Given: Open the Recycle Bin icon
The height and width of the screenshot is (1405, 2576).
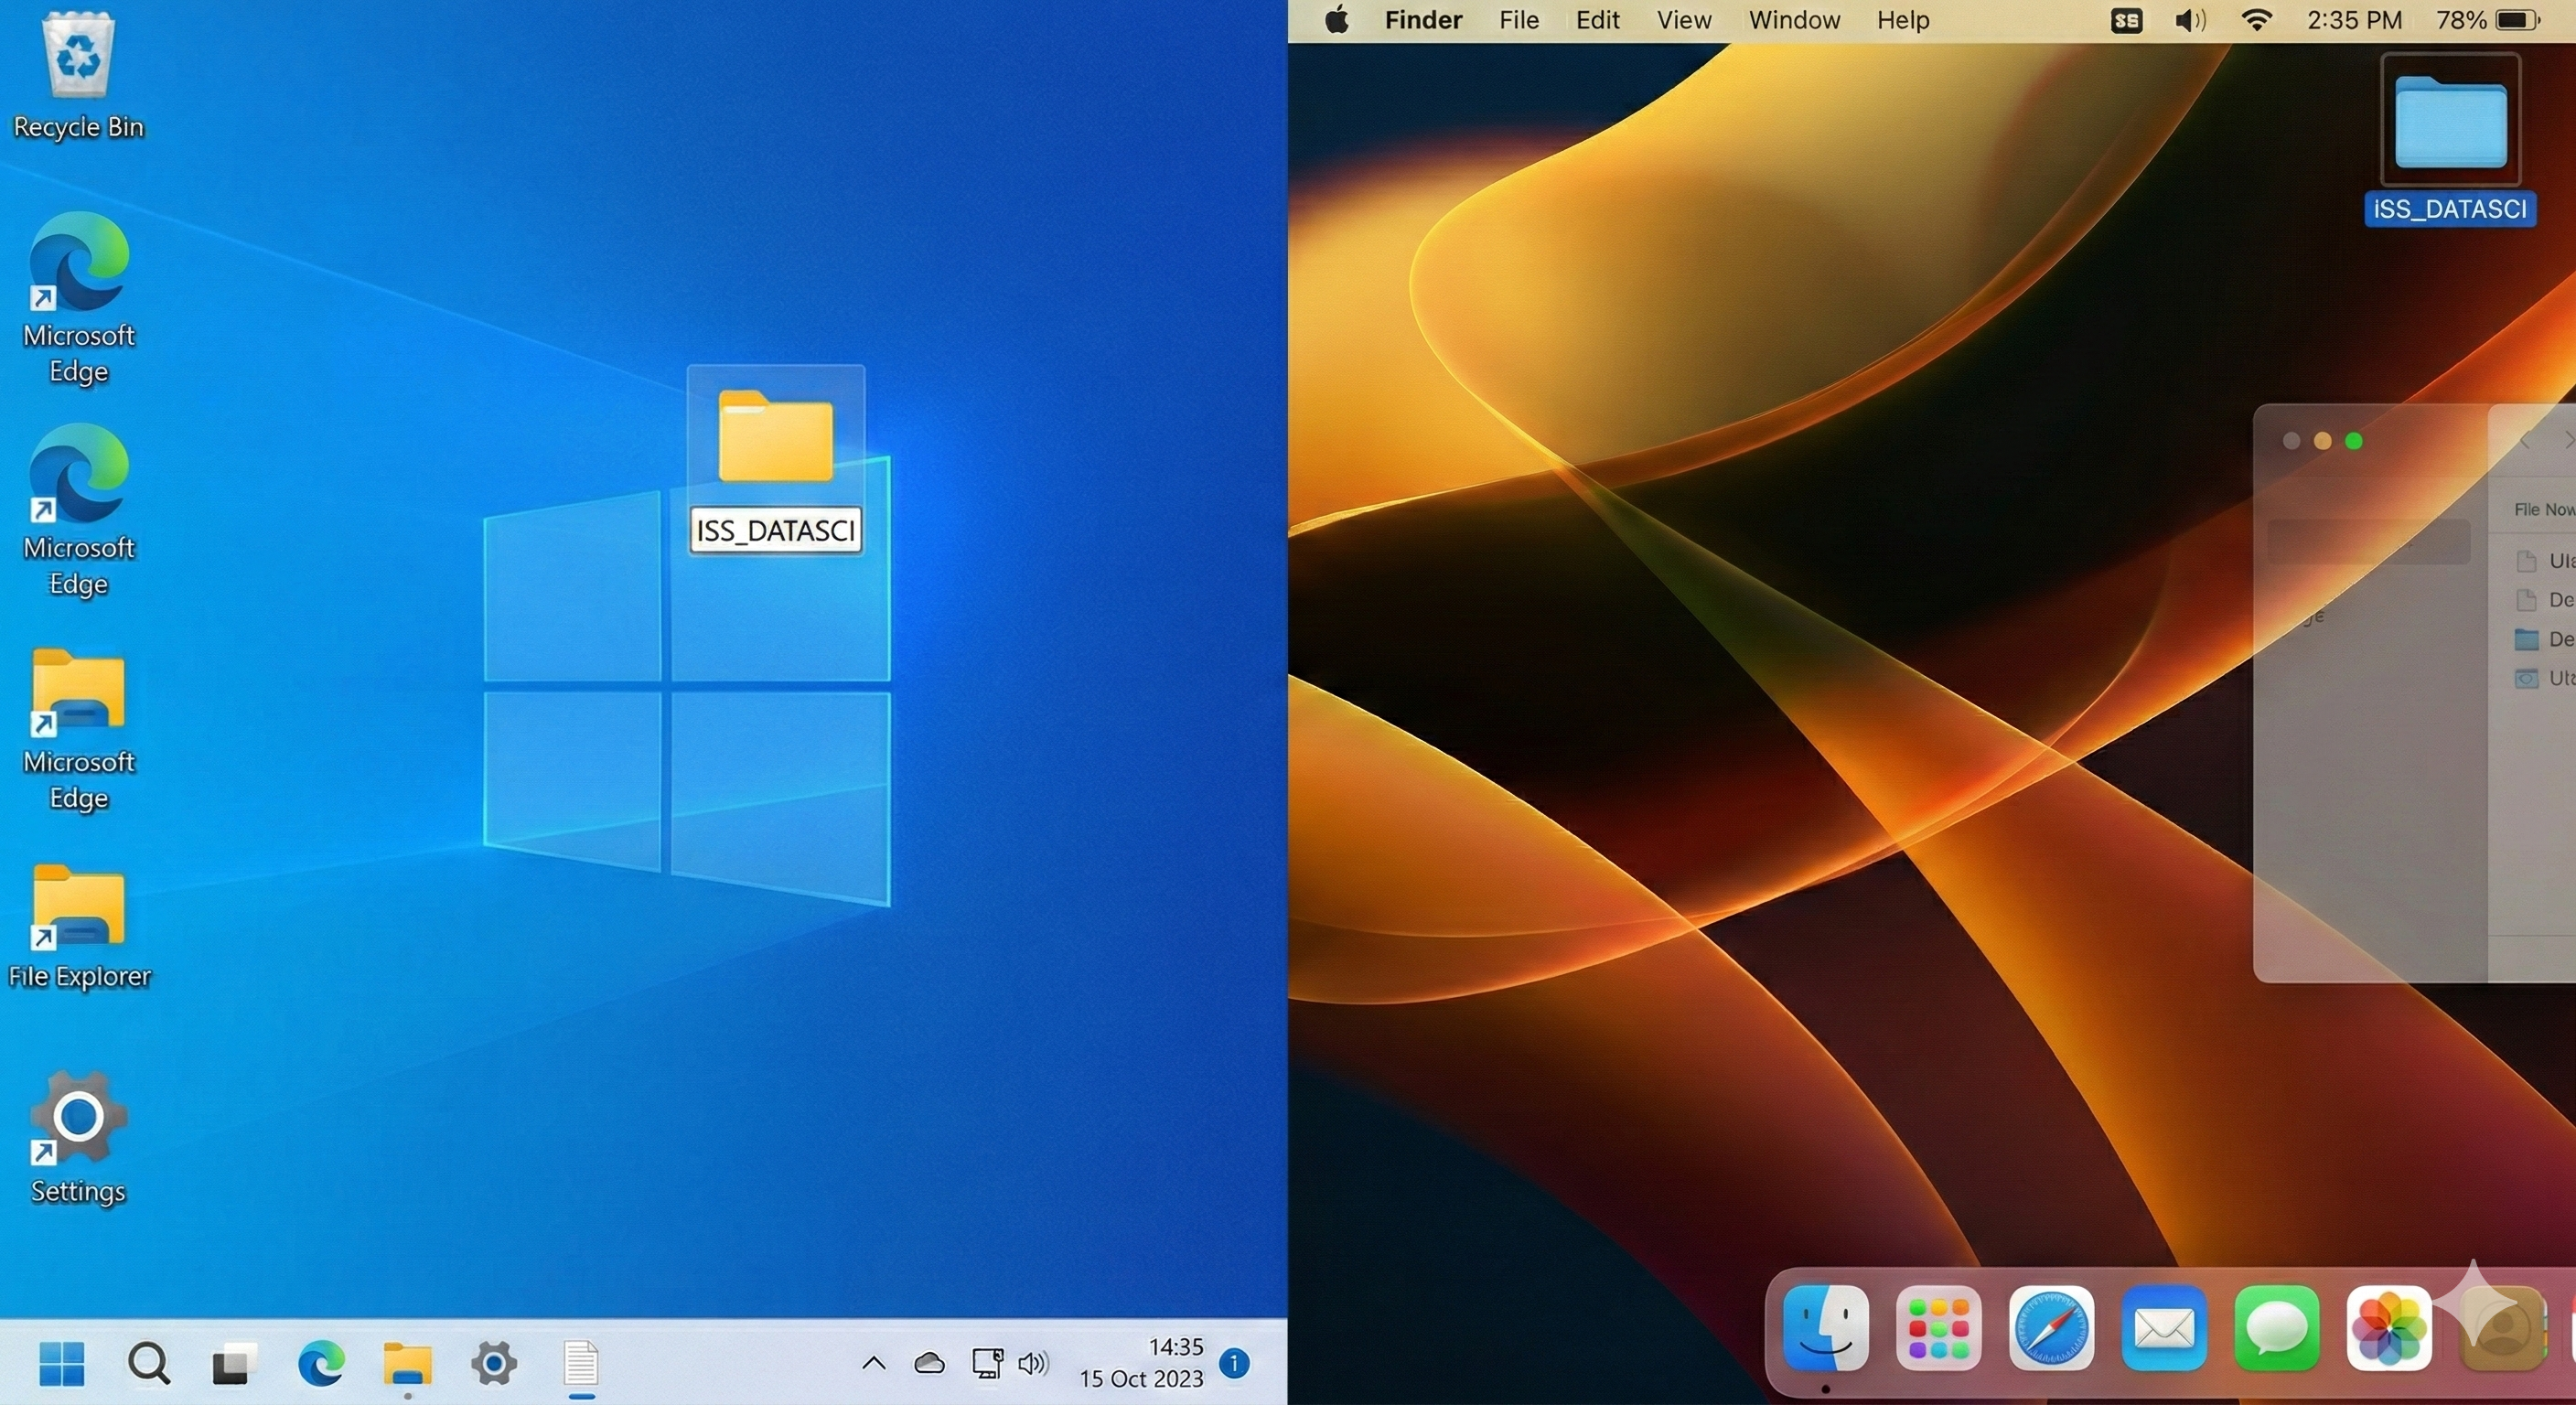Looking at the screenshot, I should pyautogui.click(x=78, y=60).
